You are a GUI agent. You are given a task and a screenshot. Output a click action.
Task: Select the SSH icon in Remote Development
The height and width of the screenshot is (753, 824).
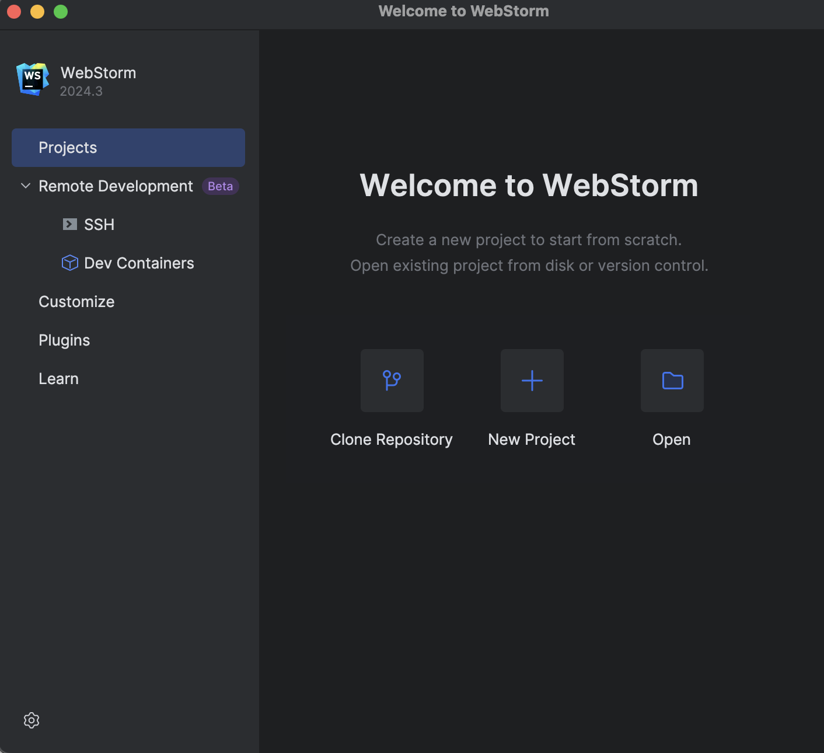(70, 224)
